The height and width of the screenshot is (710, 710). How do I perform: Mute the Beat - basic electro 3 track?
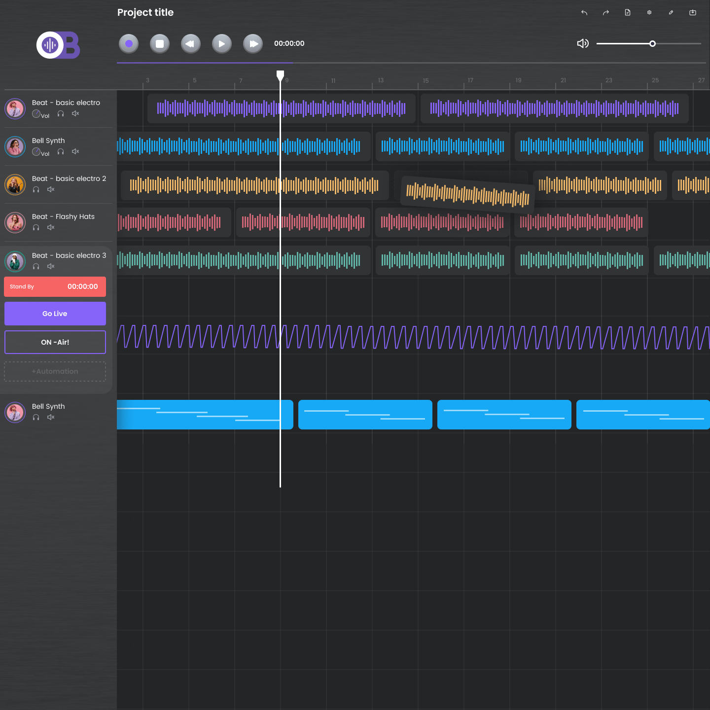click(51, 267)
